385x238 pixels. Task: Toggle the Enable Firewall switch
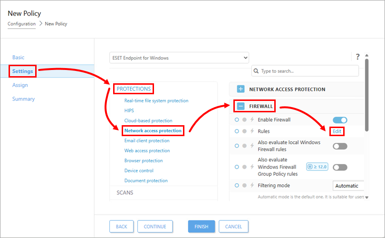[340, 120]
